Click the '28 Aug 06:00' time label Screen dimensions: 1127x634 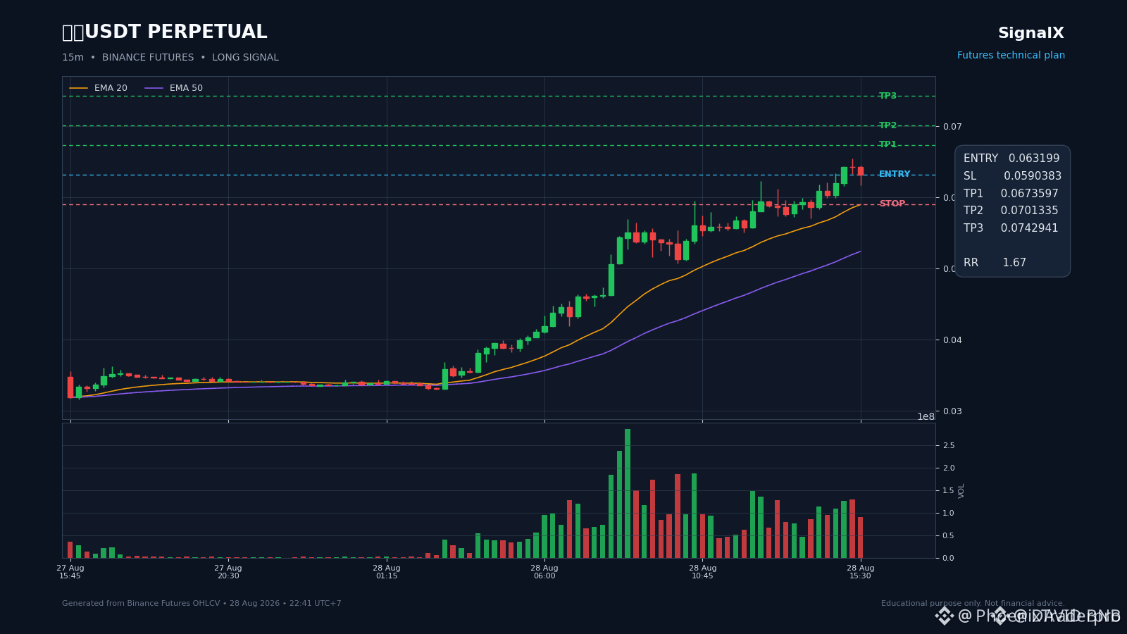click(x=544, y=572)
